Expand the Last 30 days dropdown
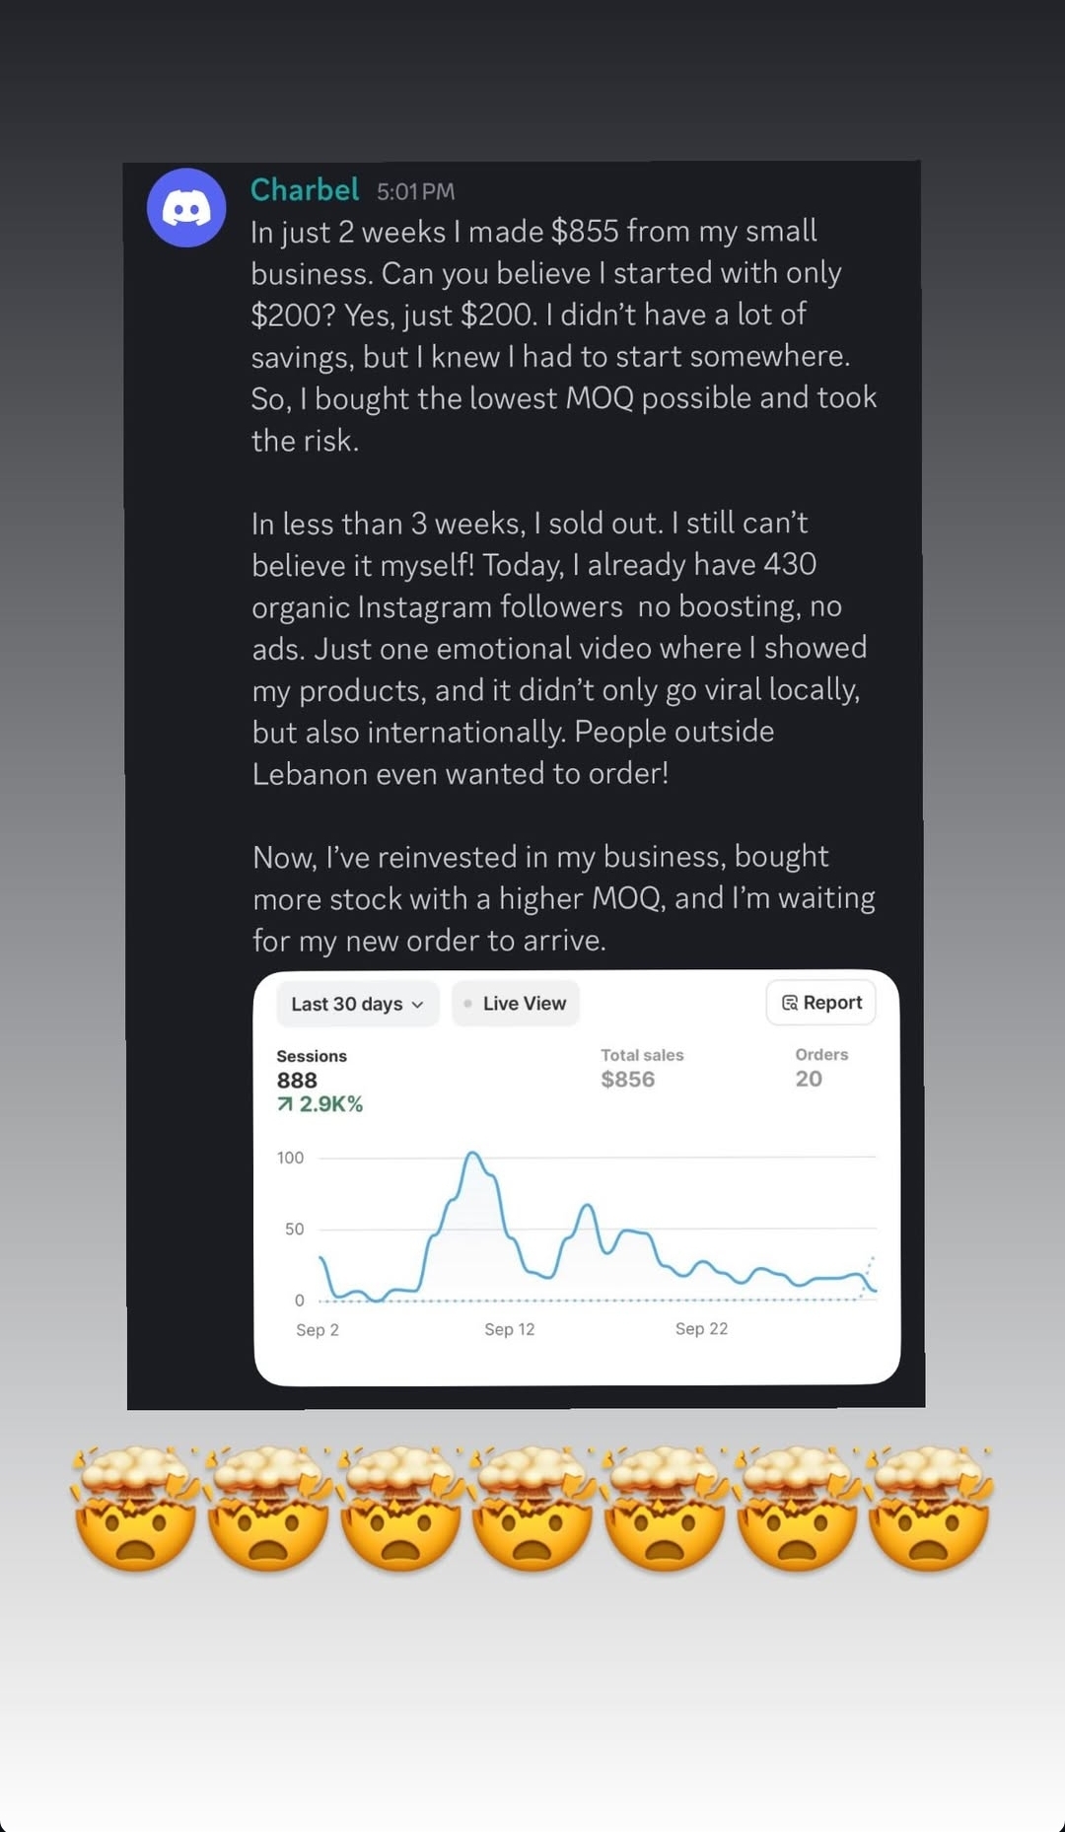 [x=357, y=1004]
